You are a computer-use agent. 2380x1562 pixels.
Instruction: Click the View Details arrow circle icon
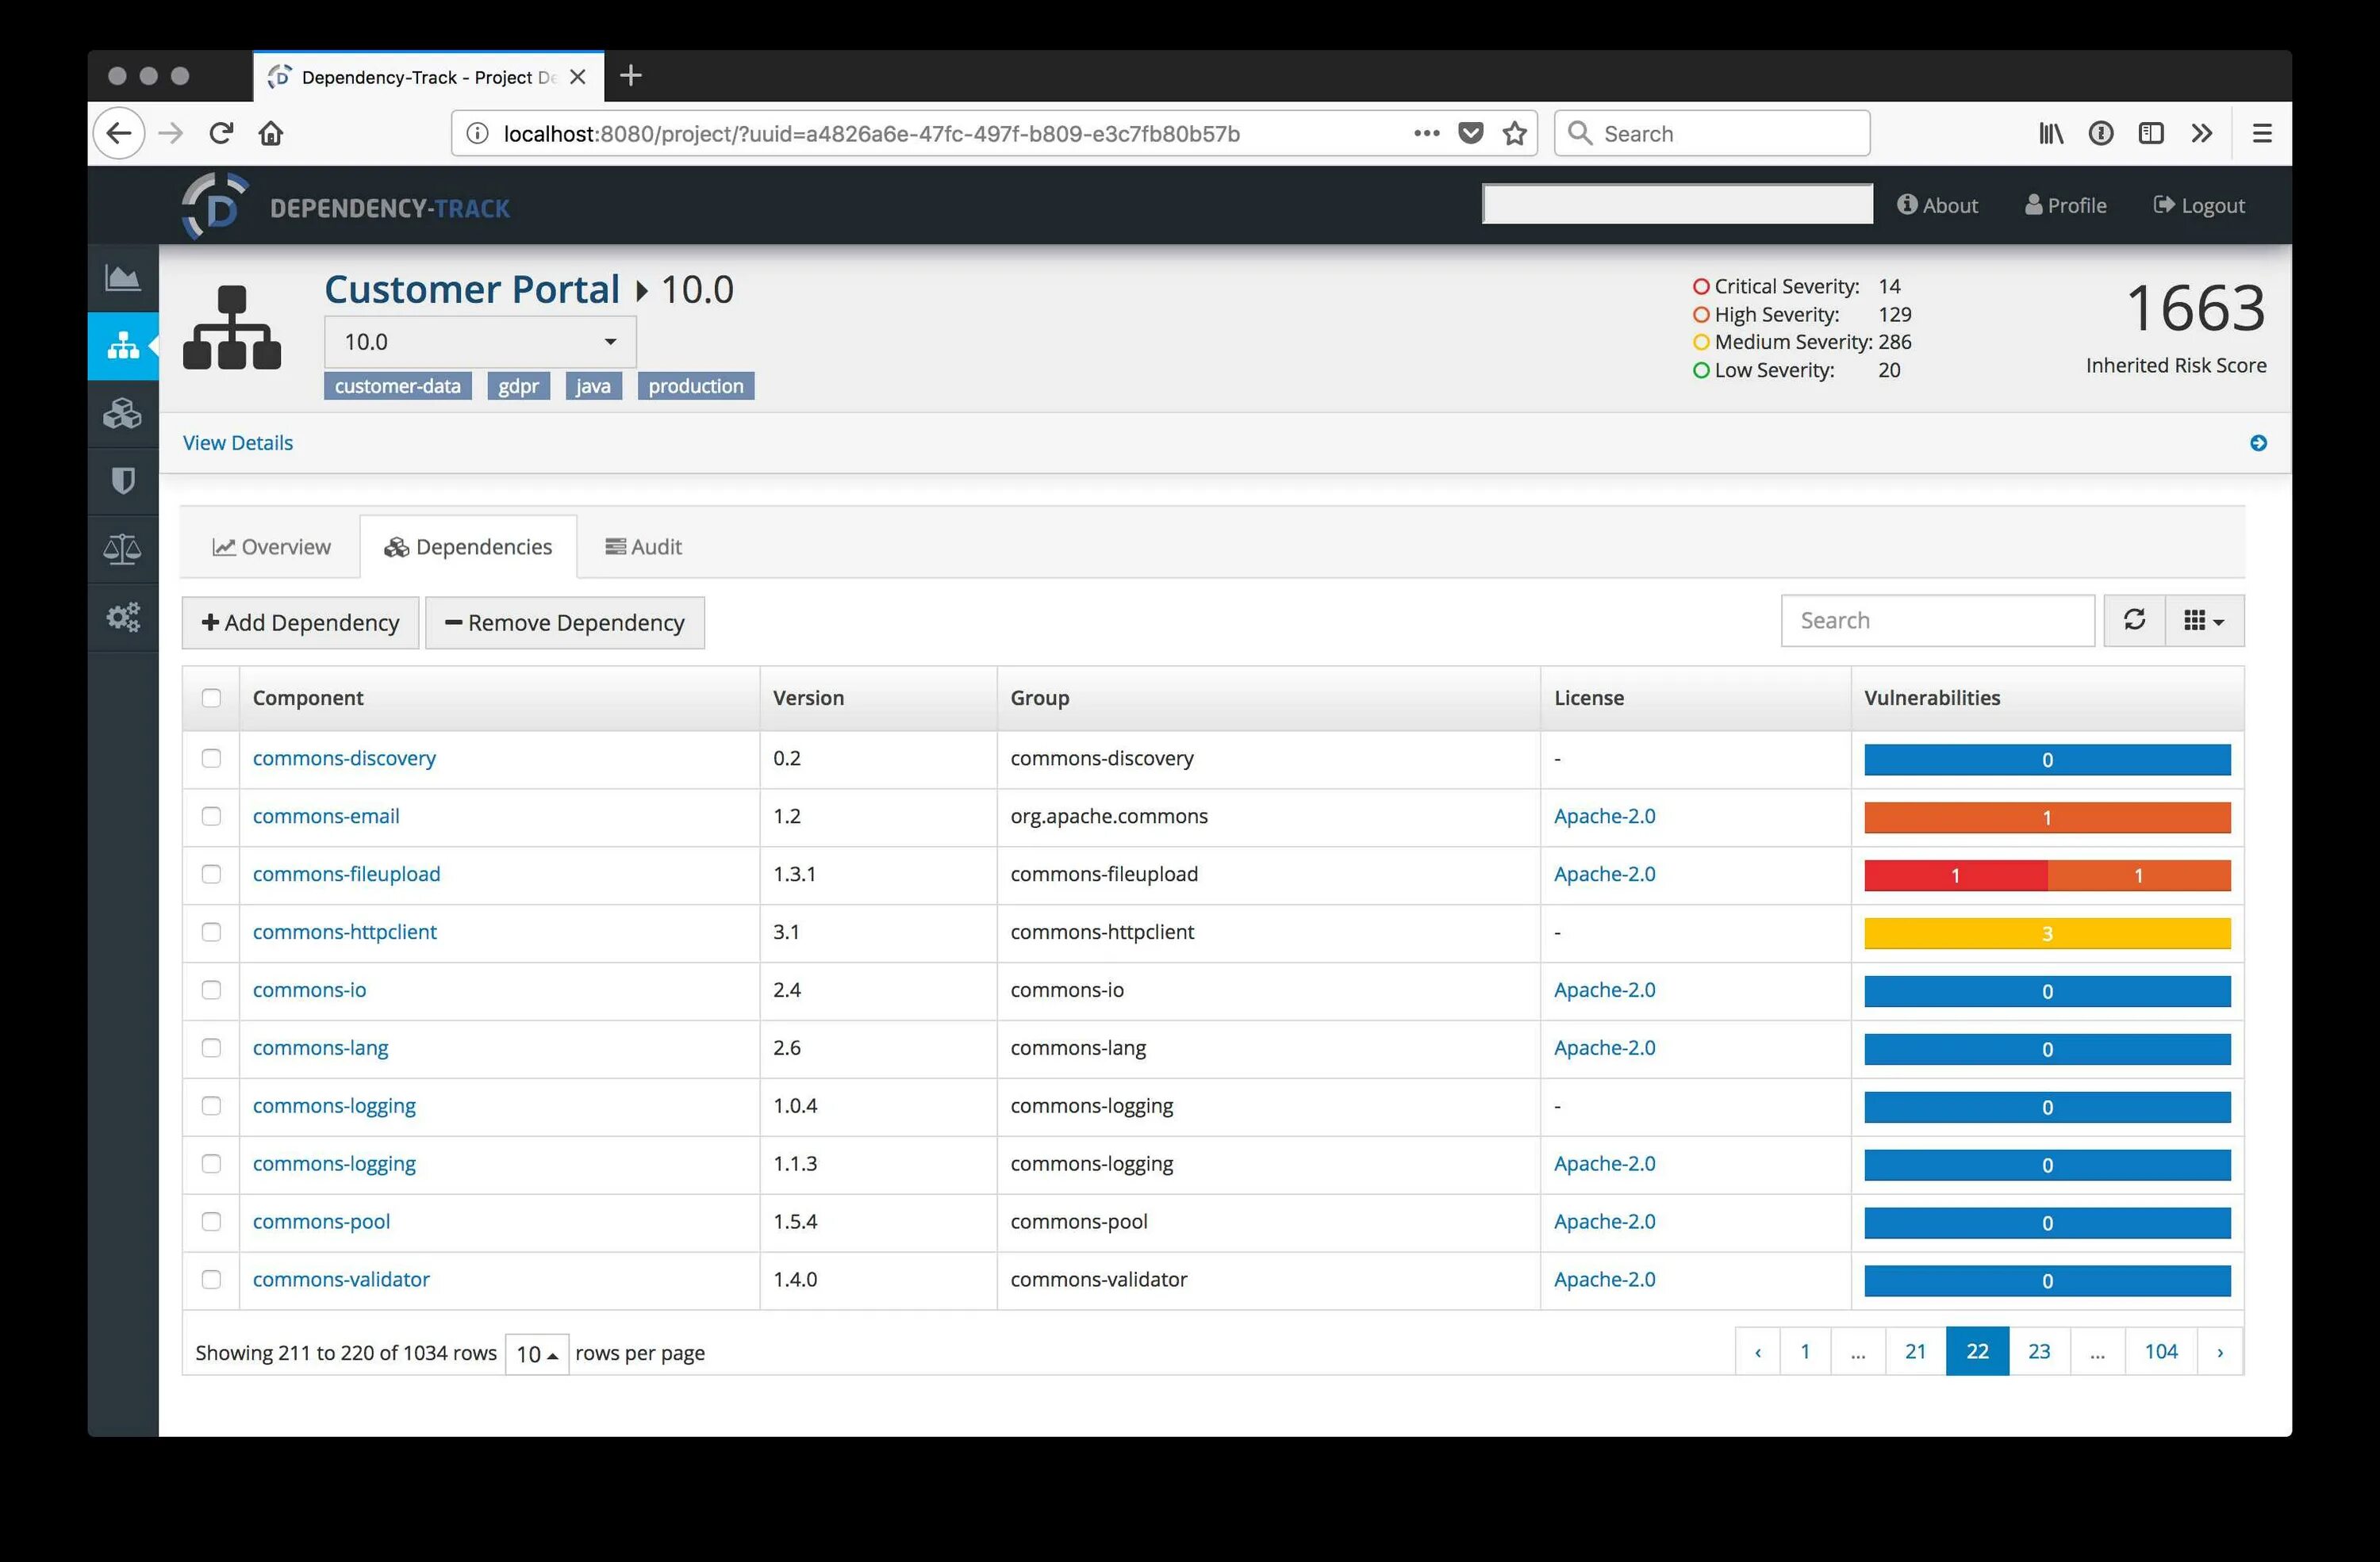[x=2257, y=442]
